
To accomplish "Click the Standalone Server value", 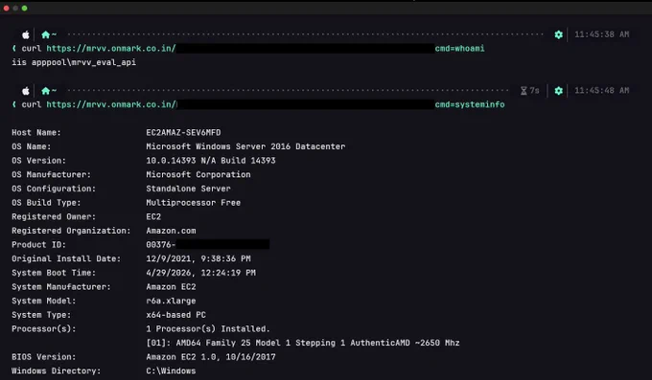I will click(x=188, y=189).
